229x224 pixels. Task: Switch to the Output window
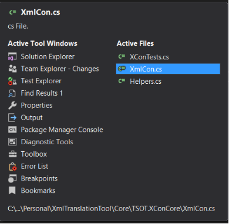(32, 117)
